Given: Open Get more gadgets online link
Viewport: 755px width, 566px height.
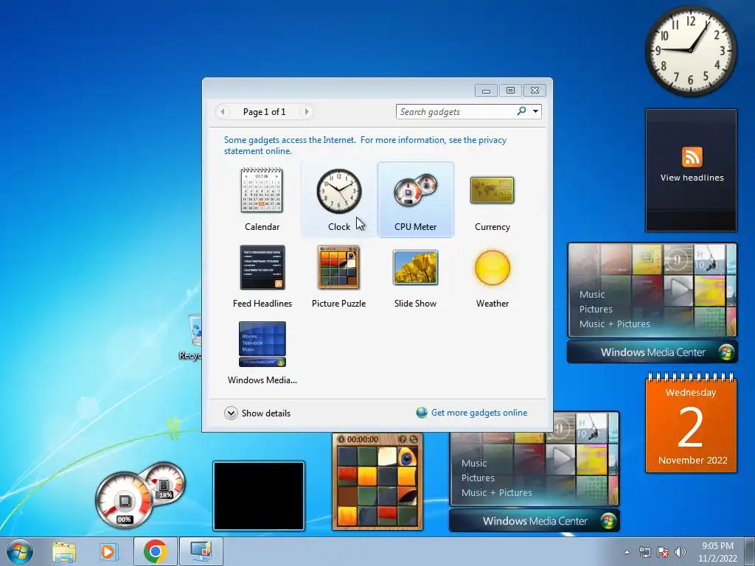Looking at the screenshot, I should pos(479,413).
